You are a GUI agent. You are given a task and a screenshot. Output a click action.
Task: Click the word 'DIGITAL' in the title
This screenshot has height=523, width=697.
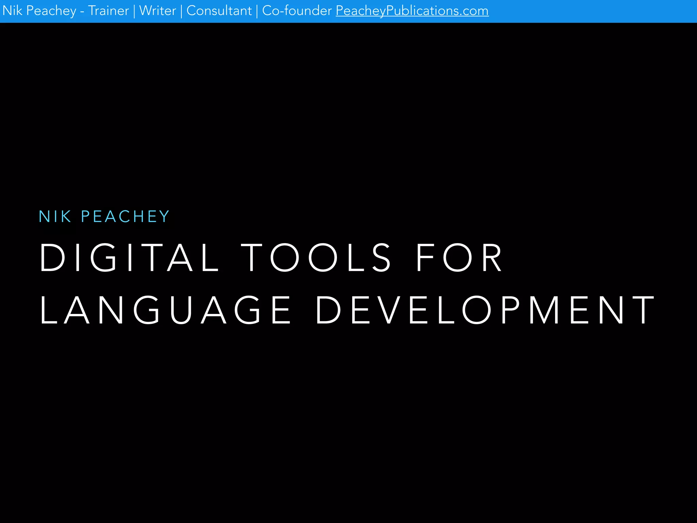tap(129, 257)
